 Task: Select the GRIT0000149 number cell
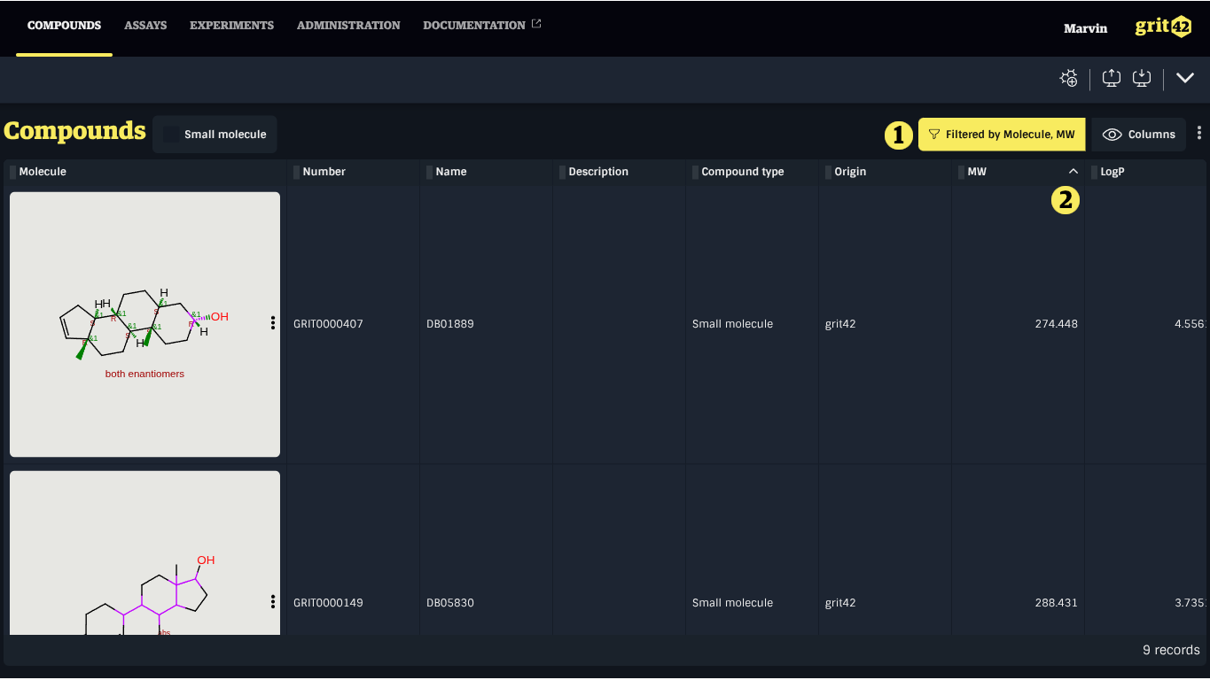pos(328,603)
